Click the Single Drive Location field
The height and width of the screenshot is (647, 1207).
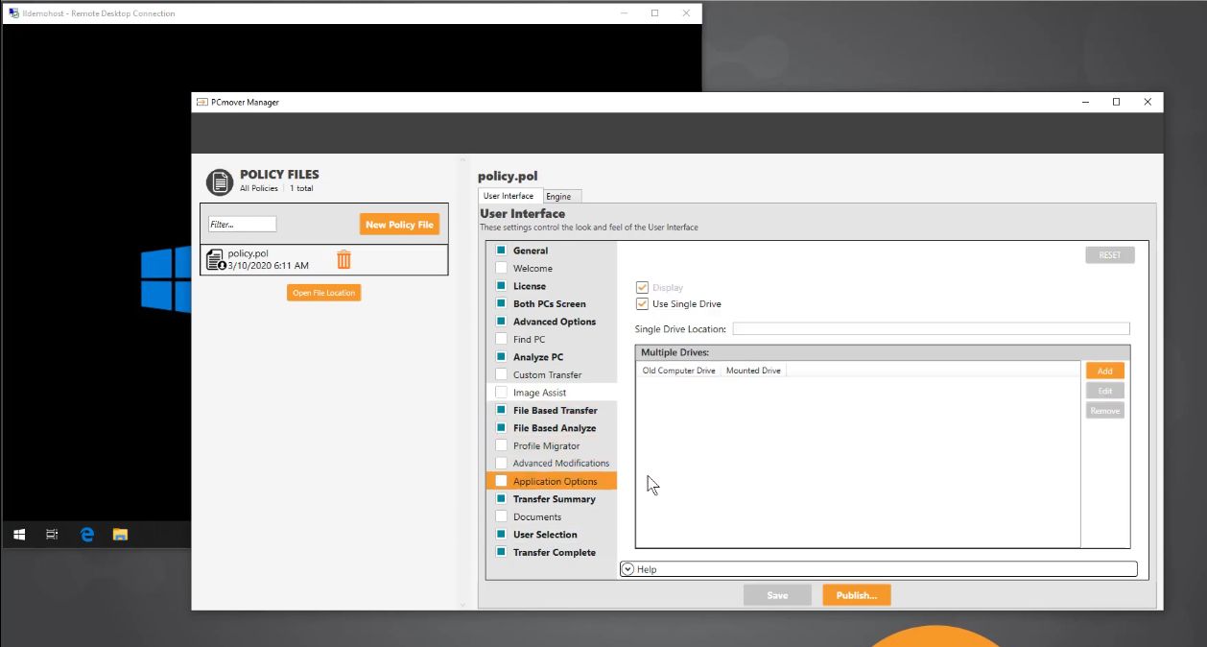[x=931, y=329]
